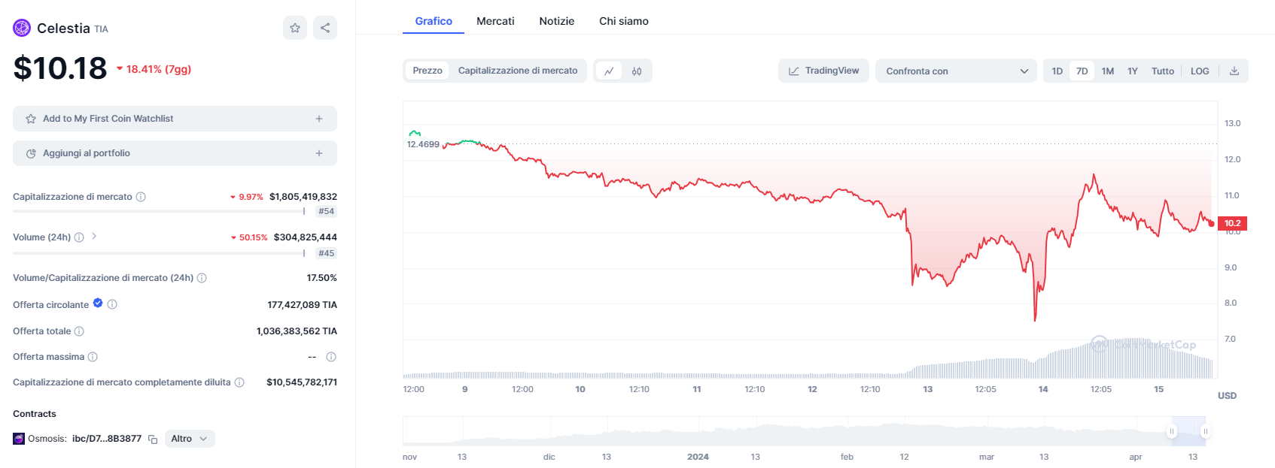Click left handle of chart range slider
Viewport: 1275px width, 468px height.
click(x=1172, y=431)
